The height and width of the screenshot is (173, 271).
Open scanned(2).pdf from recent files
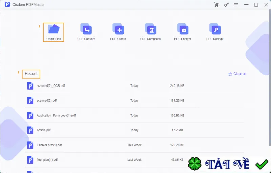(x=134, y=100)
